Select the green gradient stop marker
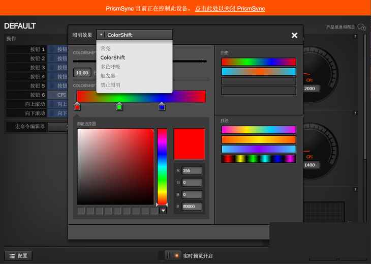This screenshot has height=264, width=371. [119, 106]
